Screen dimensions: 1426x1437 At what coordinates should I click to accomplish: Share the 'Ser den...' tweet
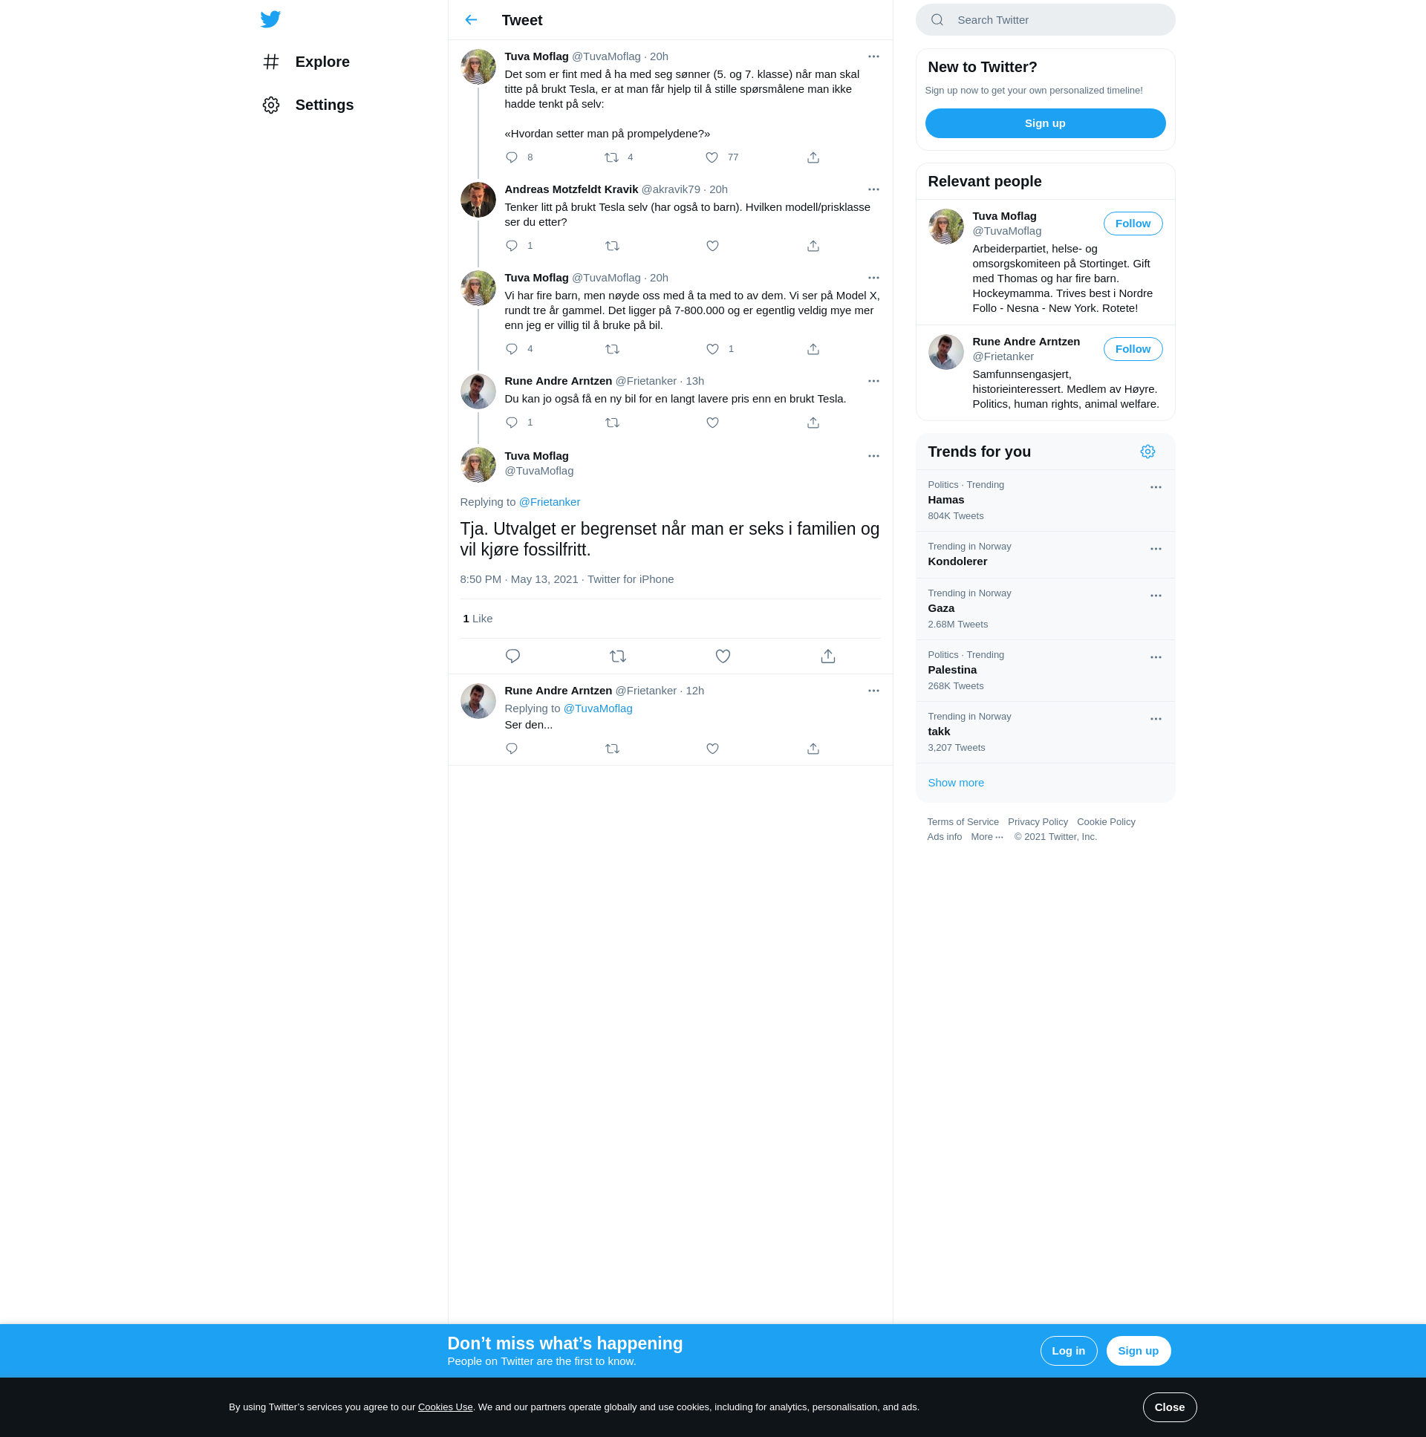coord(813,749)
